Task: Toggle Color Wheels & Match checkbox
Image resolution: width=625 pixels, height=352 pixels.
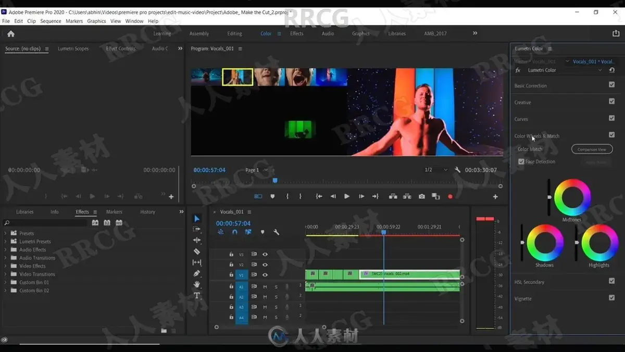Action: pos(611,135)
